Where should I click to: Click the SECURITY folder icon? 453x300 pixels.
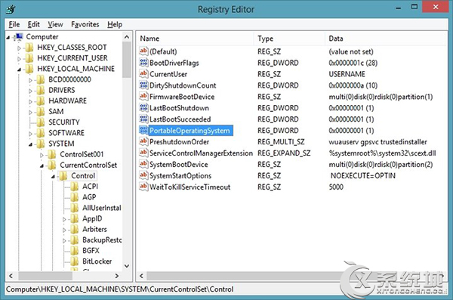(x=41, y=122)
